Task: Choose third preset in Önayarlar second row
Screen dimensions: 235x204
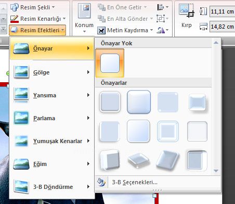Action: click(167, 131)
